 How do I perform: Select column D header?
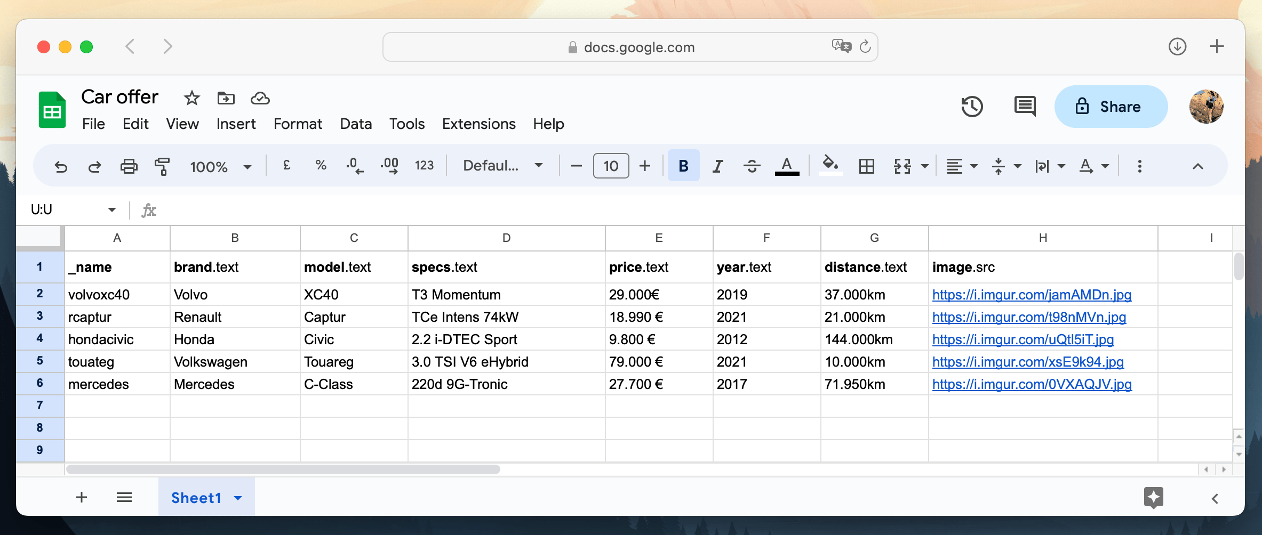(x=506, y=238)
